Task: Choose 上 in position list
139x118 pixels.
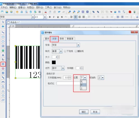Action: (83, 88)
